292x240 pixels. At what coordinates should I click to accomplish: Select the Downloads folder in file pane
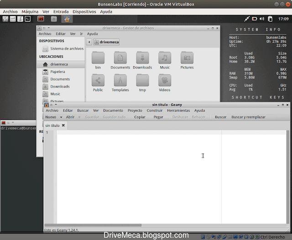[x=142, y=60]
